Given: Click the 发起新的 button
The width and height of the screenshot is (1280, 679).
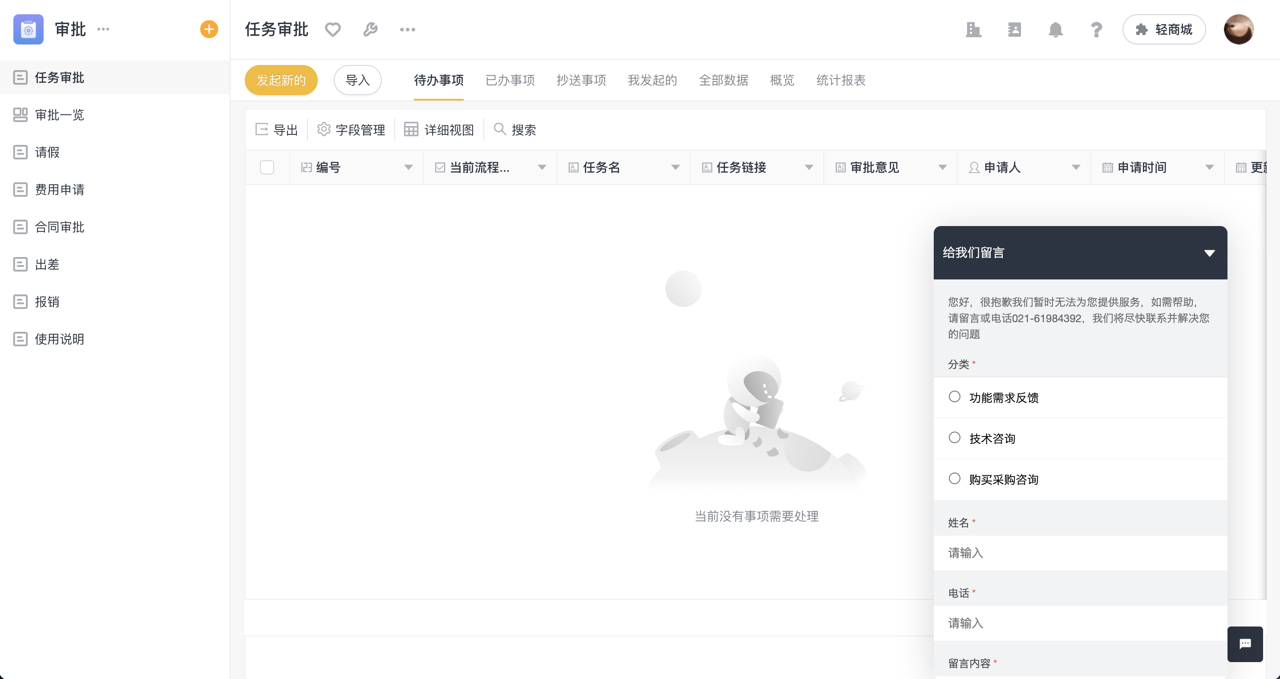Looking at the screenshot, I should point(281,80).
